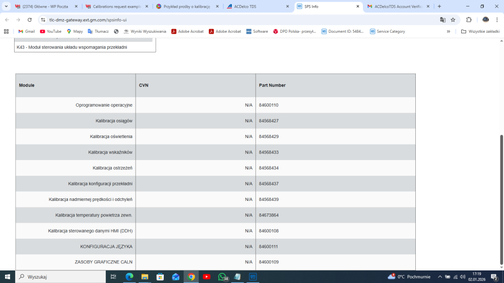Bookmark this page with the star icon
This screenshot has width=504, height=283.
[453, 20]
